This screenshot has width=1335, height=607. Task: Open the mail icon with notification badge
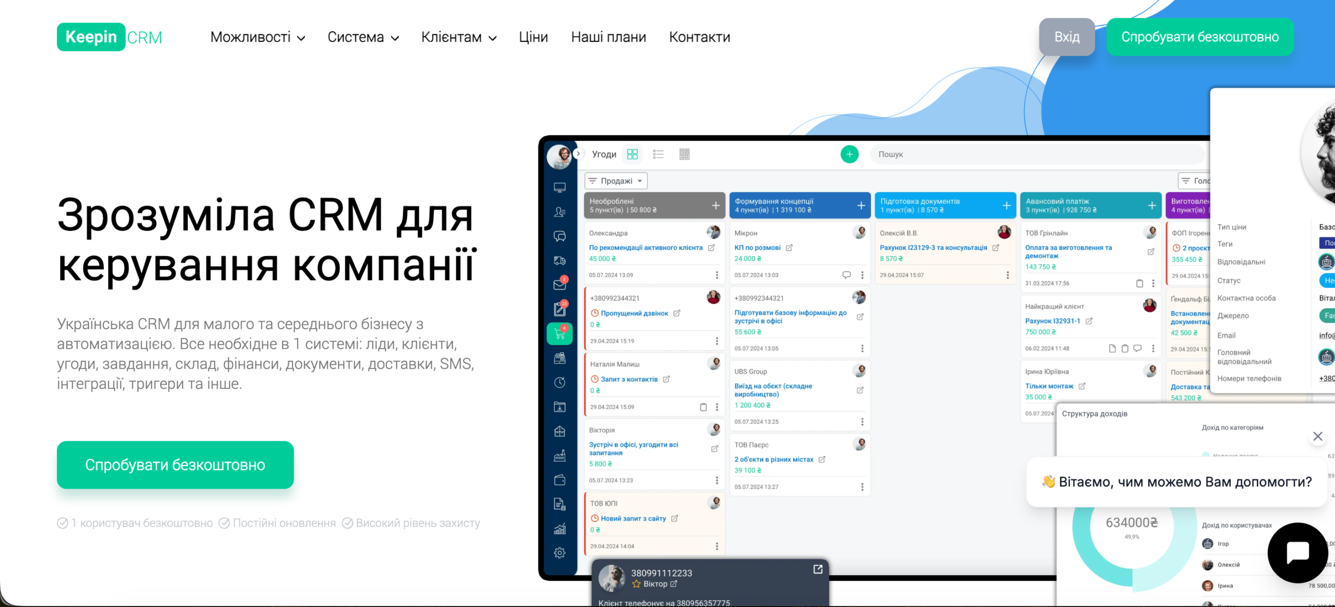click(560, 284)
